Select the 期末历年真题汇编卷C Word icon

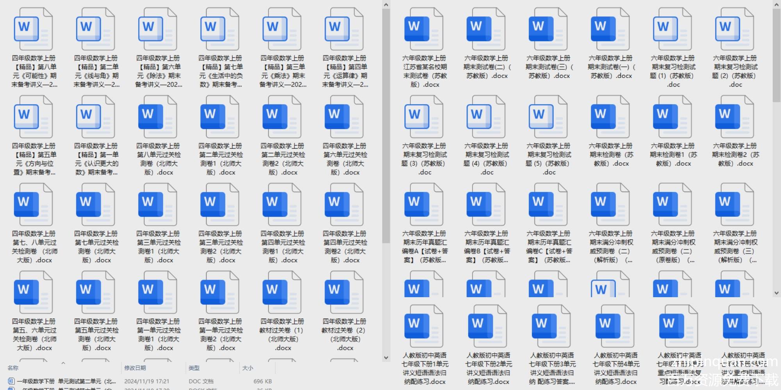548,205
